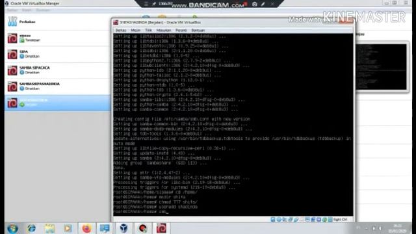
Task: Open the Windows Start menu
Action: (12, 228)
